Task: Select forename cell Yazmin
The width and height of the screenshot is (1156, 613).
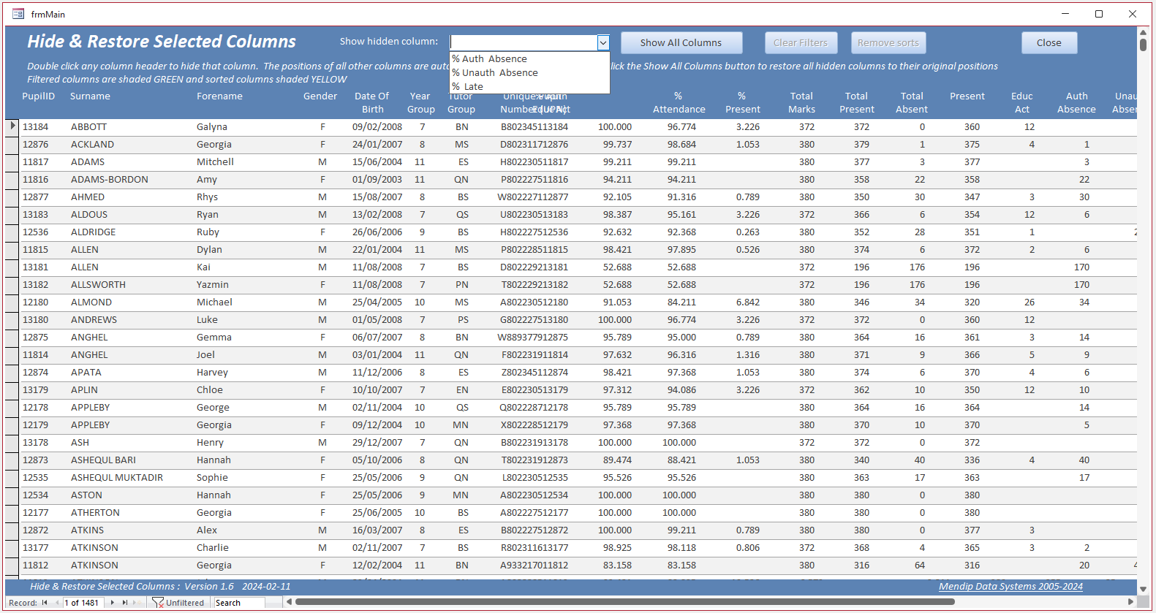Action: coord(213,284)
